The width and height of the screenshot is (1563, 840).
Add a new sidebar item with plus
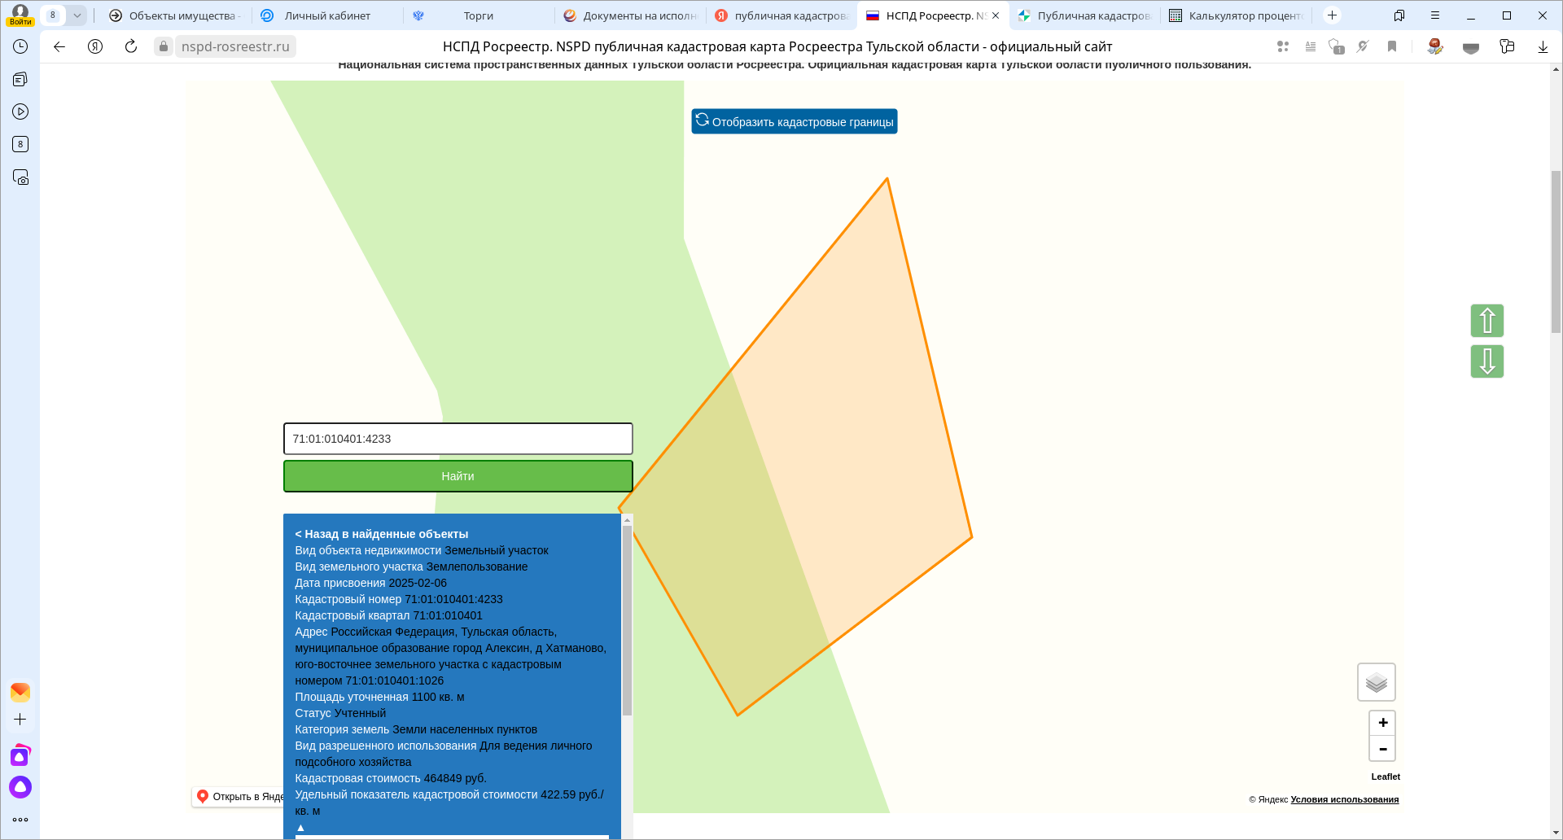(20, 720)
